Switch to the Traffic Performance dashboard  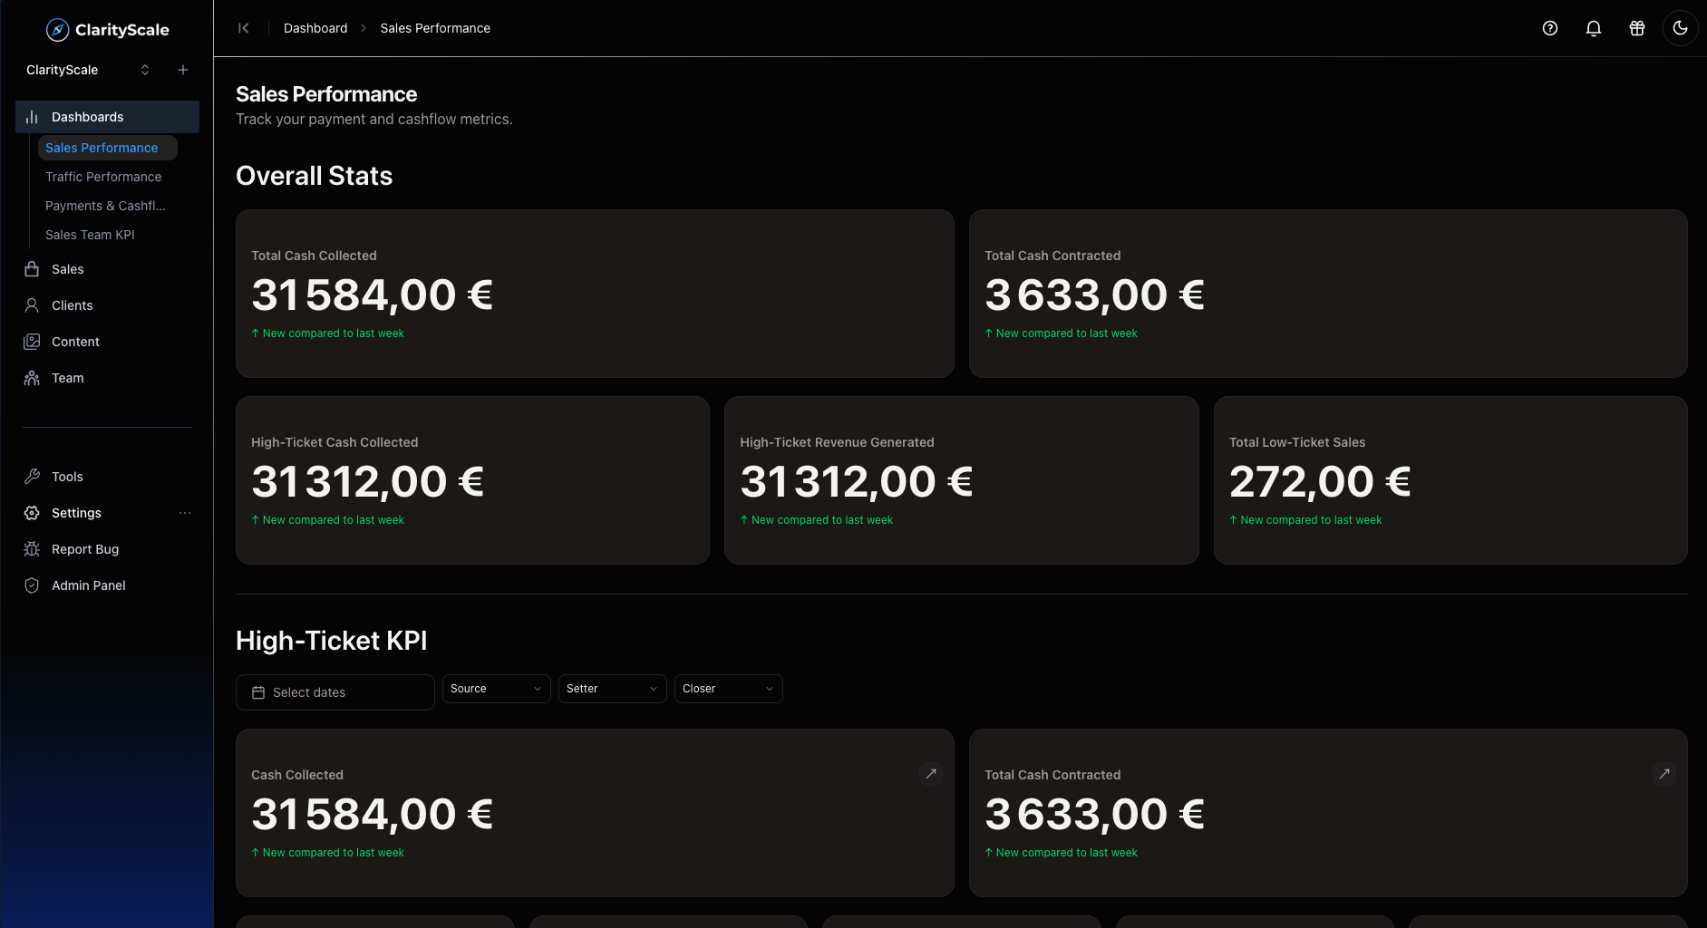coord(103,177)
